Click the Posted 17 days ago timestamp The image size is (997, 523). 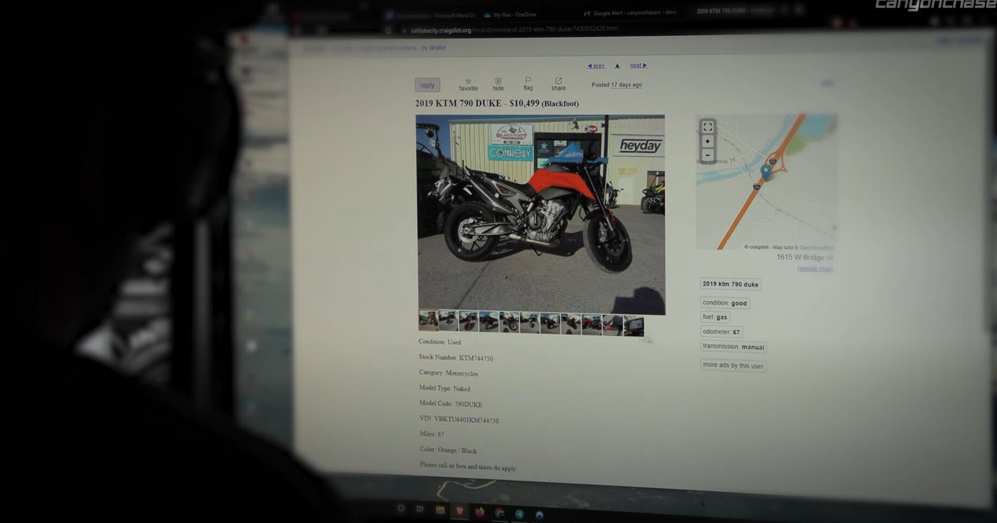617,85
